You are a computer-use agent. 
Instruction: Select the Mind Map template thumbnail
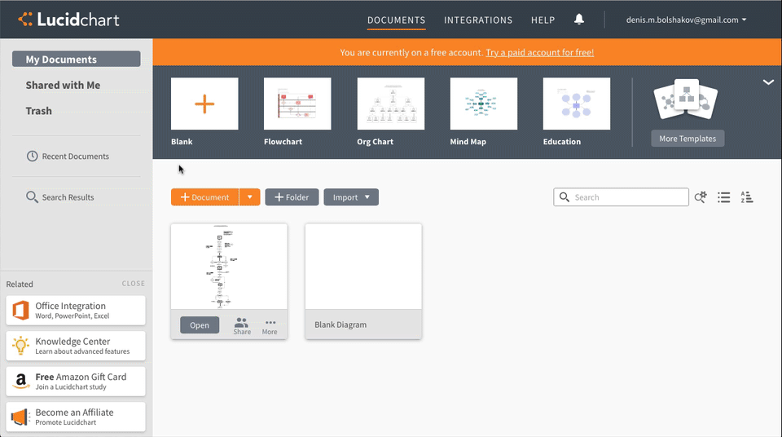pos(483,104)
